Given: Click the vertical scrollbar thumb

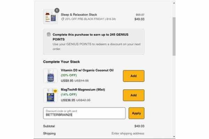Looking at the screenshot, I should pos(174,36).
